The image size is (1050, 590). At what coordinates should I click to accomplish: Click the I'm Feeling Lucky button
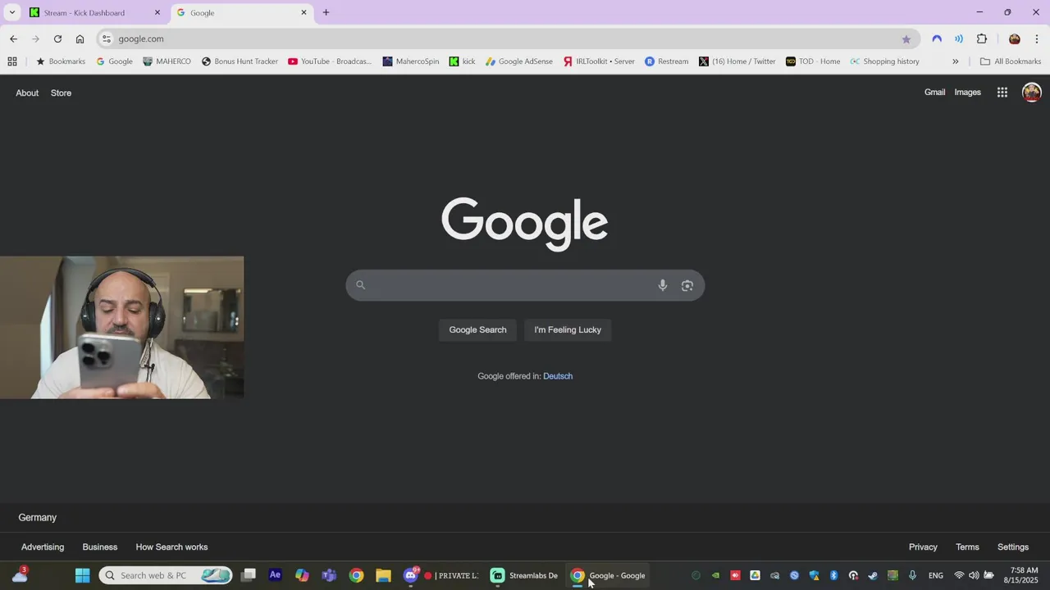[x=568, y=330]
